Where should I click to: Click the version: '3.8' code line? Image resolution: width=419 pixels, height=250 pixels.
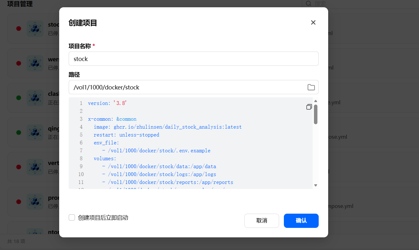[107, 103]
